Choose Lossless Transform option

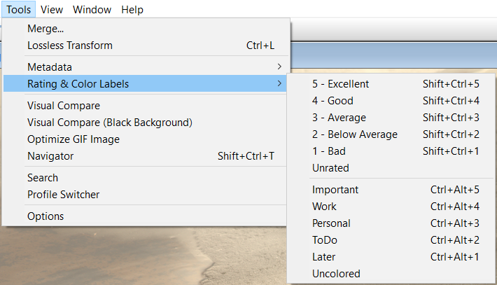70,46
